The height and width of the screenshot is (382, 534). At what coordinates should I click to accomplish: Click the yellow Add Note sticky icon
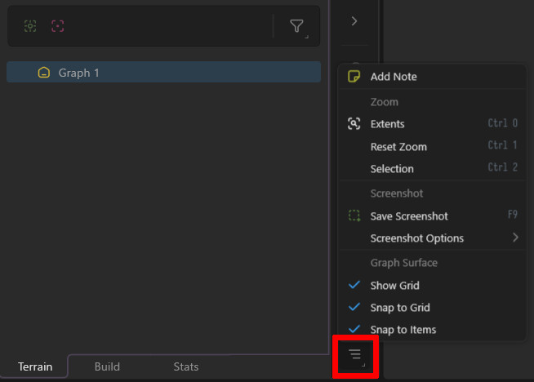click(x=354, y=77)
